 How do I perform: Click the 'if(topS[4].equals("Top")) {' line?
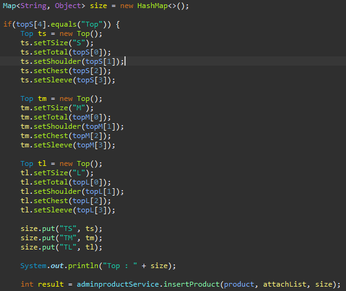point(61,24)
